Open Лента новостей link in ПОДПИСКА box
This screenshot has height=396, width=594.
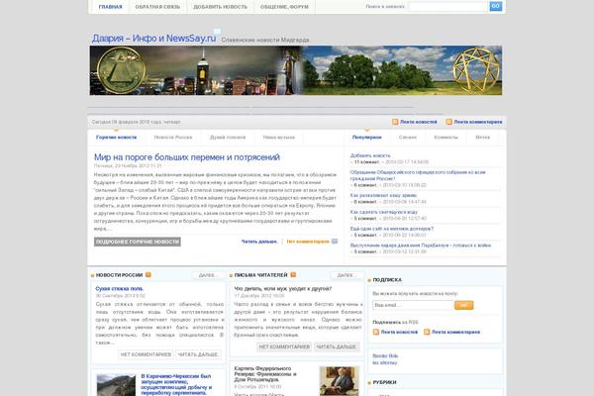(399, 332)
